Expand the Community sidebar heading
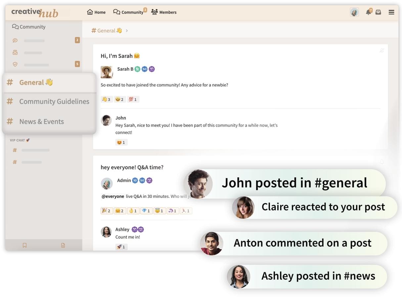The image size is (402, 297). pos(29,27)
